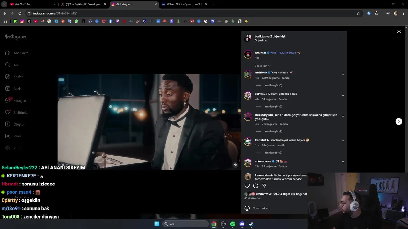Image resolution: width=408 pixels, height=229 pixels.
Task: Expand 'Yanıtları gör (9)' replies
Action: (x=273, y=131)
